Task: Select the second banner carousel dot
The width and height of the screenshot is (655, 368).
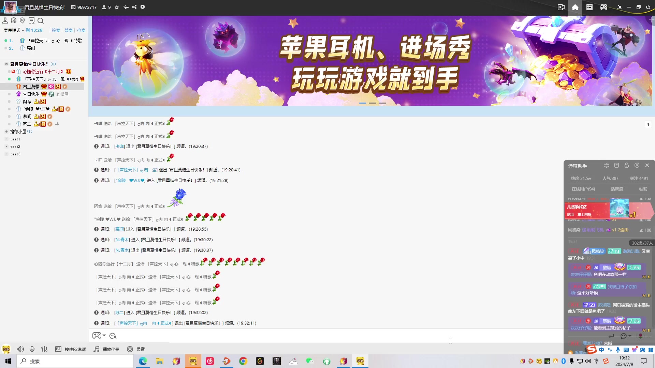Action: coord(372,103)
